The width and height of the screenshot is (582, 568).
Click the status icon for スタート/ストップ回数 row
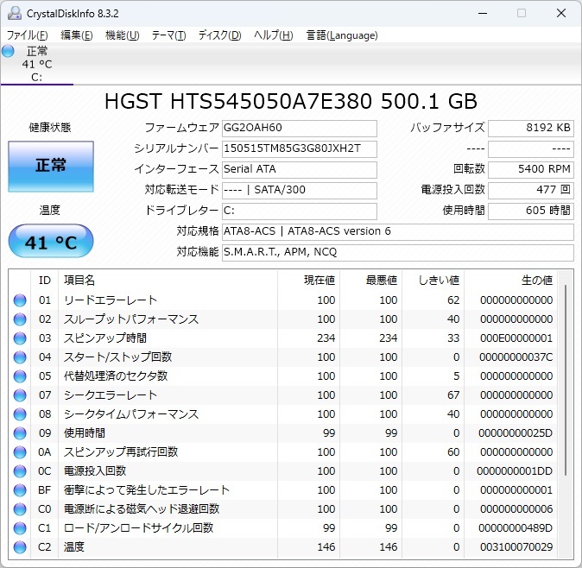coord(20,357)
